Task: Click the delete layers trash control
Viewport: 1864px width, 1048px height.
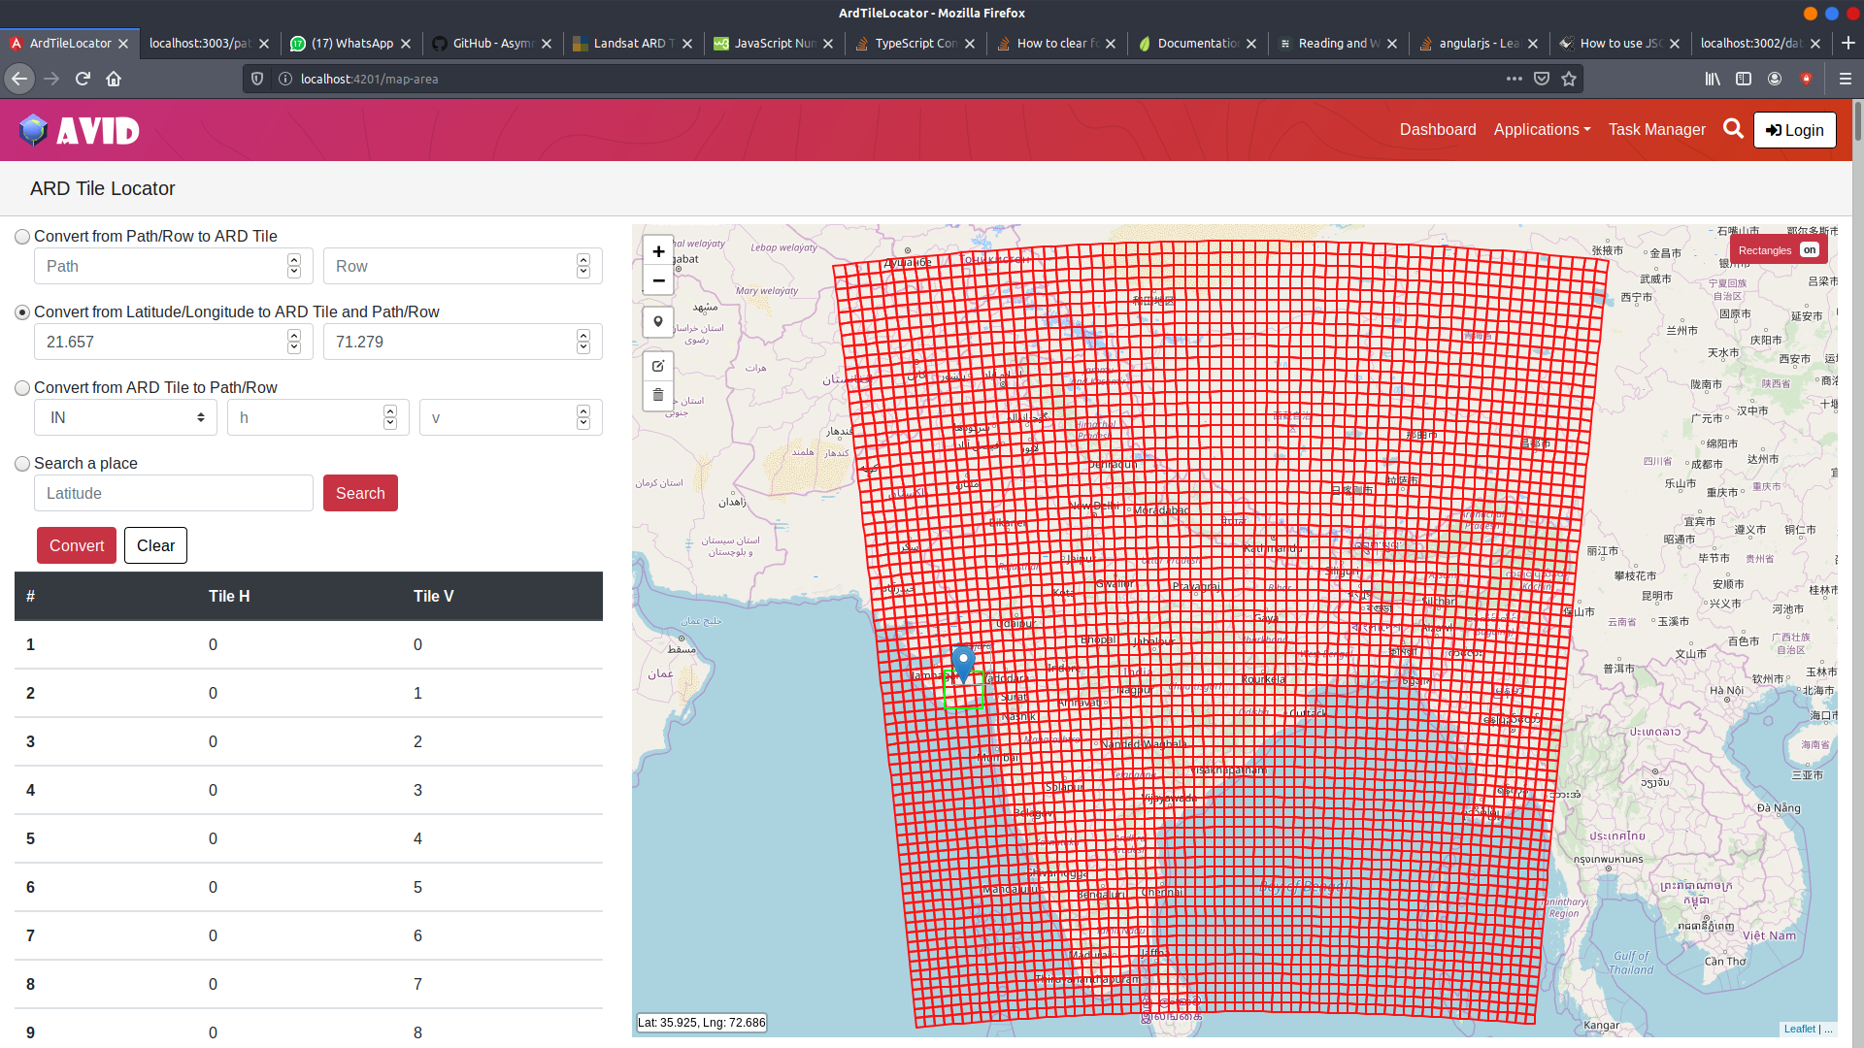Action: coord(658,395)
